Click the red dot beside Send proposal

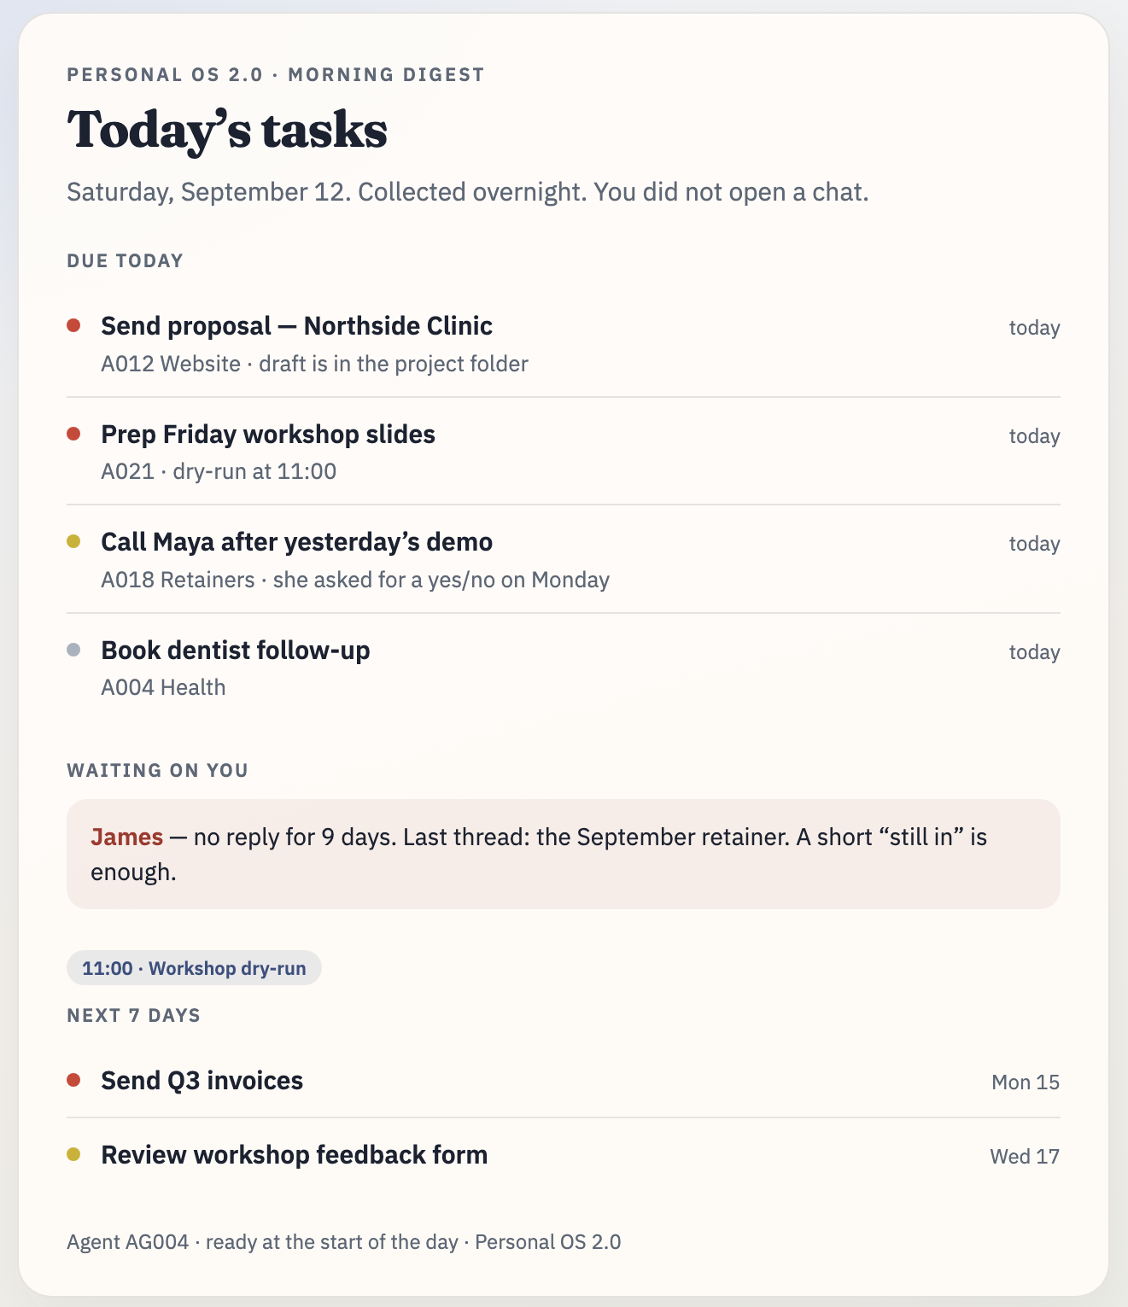pyautogui.click(x=73, y=325)
